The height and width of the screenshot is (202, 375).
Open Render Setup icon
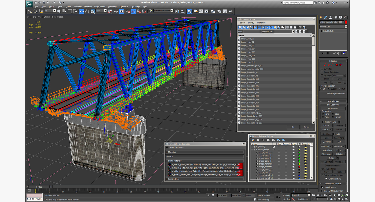[219, 11]
